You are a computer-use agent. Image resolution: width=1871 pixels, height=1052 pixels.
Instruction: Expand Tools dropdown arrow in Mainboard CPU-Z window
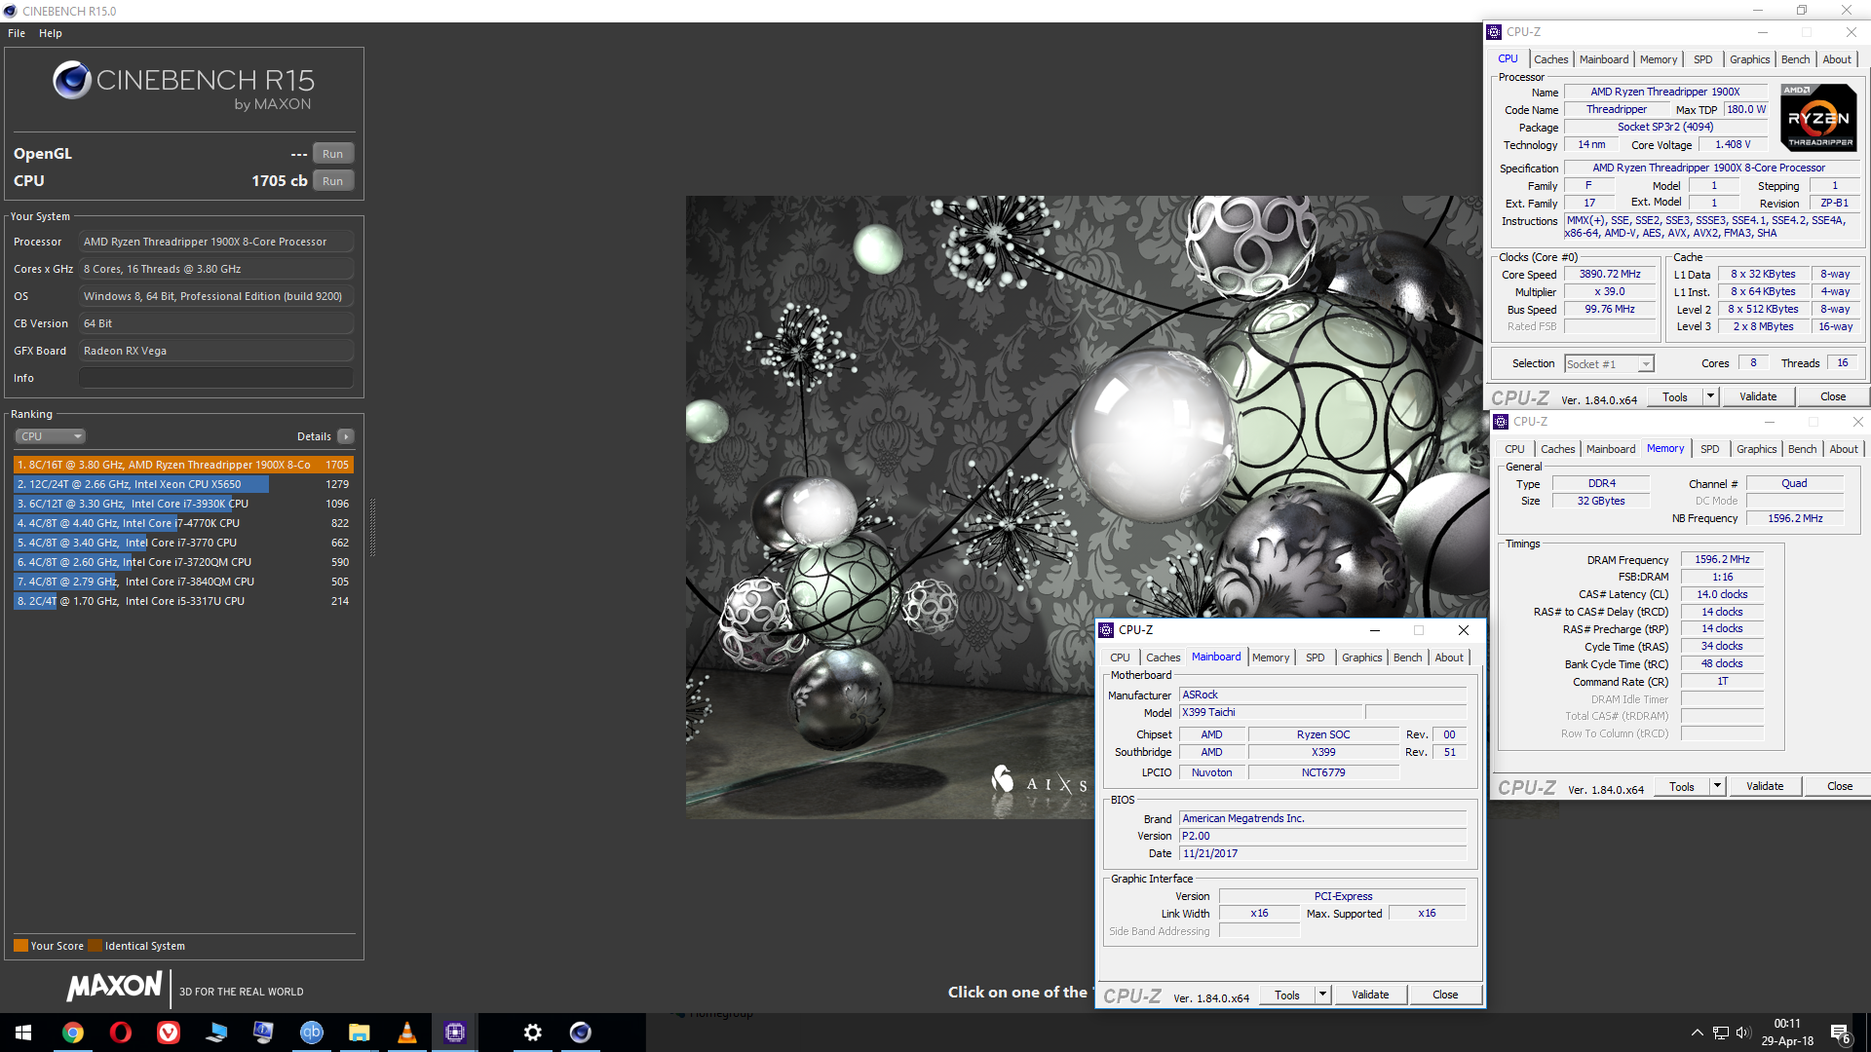[x=1322, y=995]
